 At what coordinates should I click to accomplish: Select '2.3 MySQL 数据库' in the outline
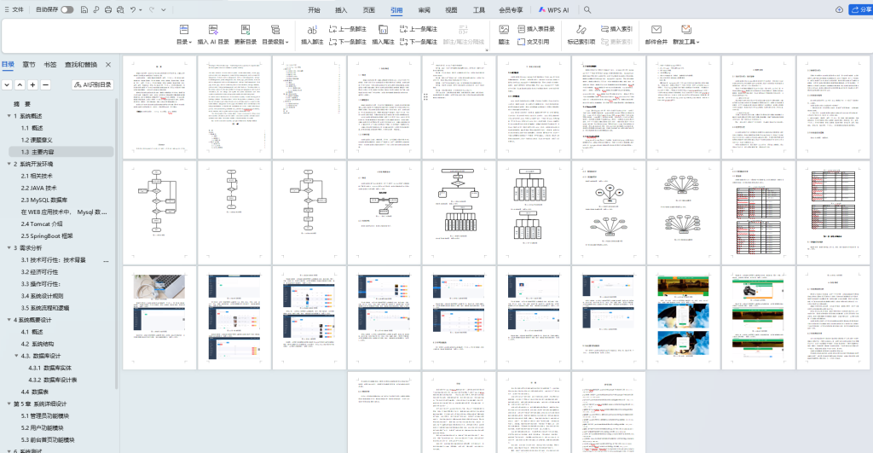(x=49, y=200)
